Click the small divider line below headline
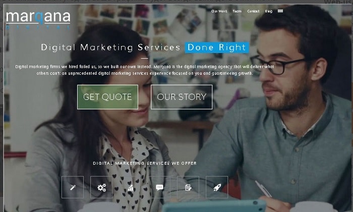 [x=145, y=58]
